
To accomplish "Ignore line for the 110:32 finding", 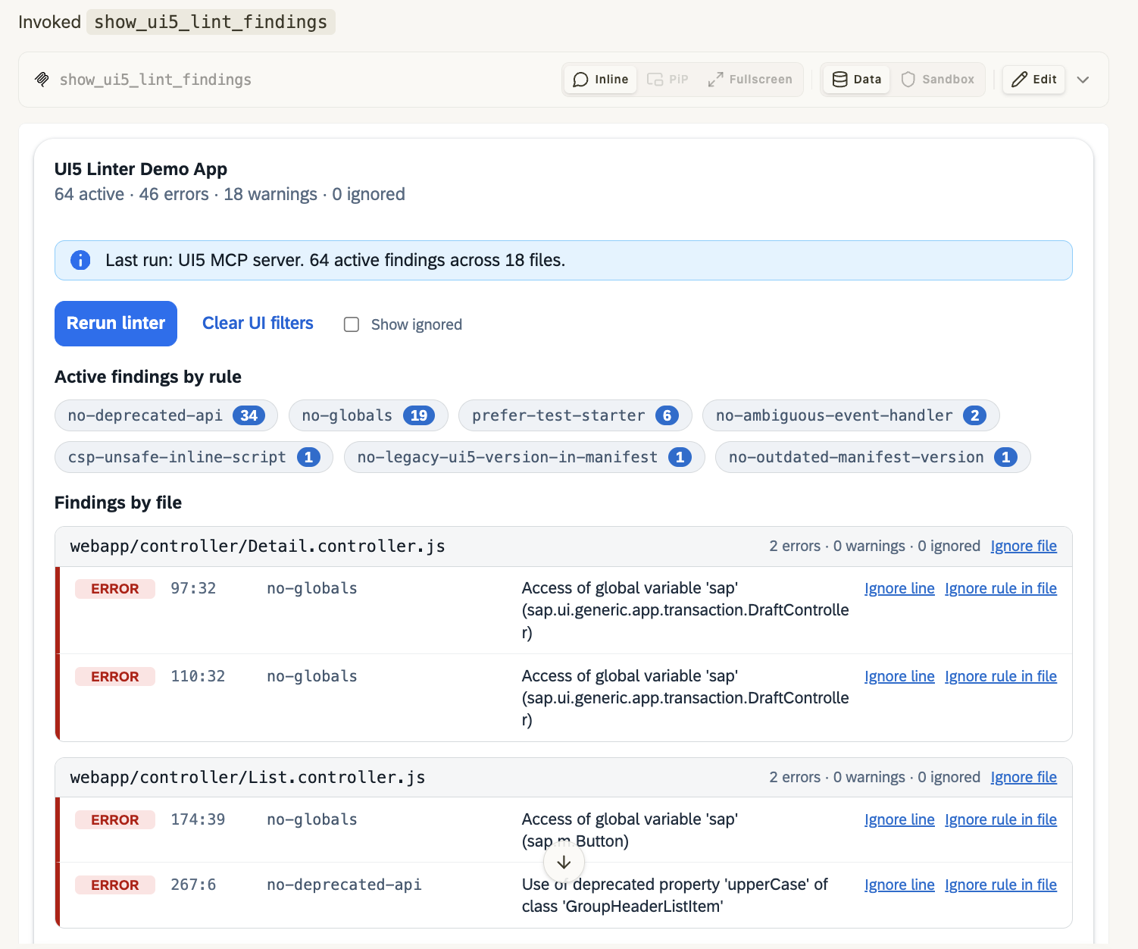I will coord(899,676).
